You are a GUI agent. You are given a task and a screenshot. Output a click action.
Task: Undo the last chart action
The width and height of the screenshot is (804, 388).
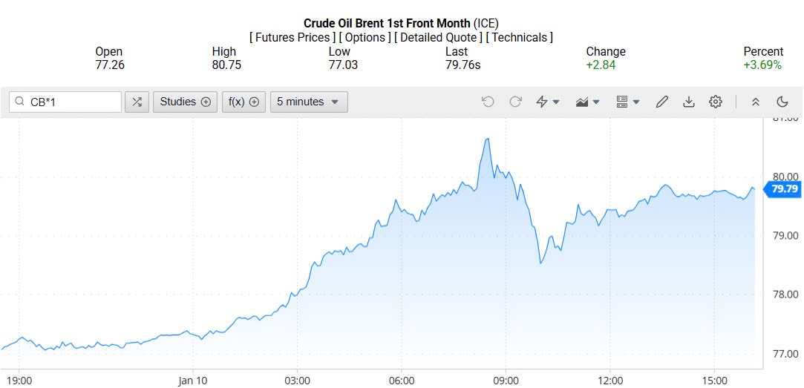488,102
